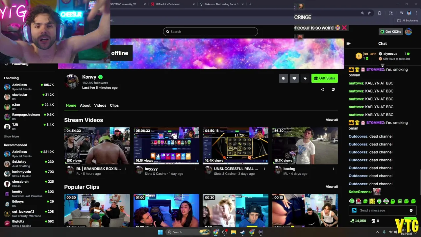The height and width of the screenshot is (237, 421).
Task: Click the user icon next to share
Action: click(333, 90)
